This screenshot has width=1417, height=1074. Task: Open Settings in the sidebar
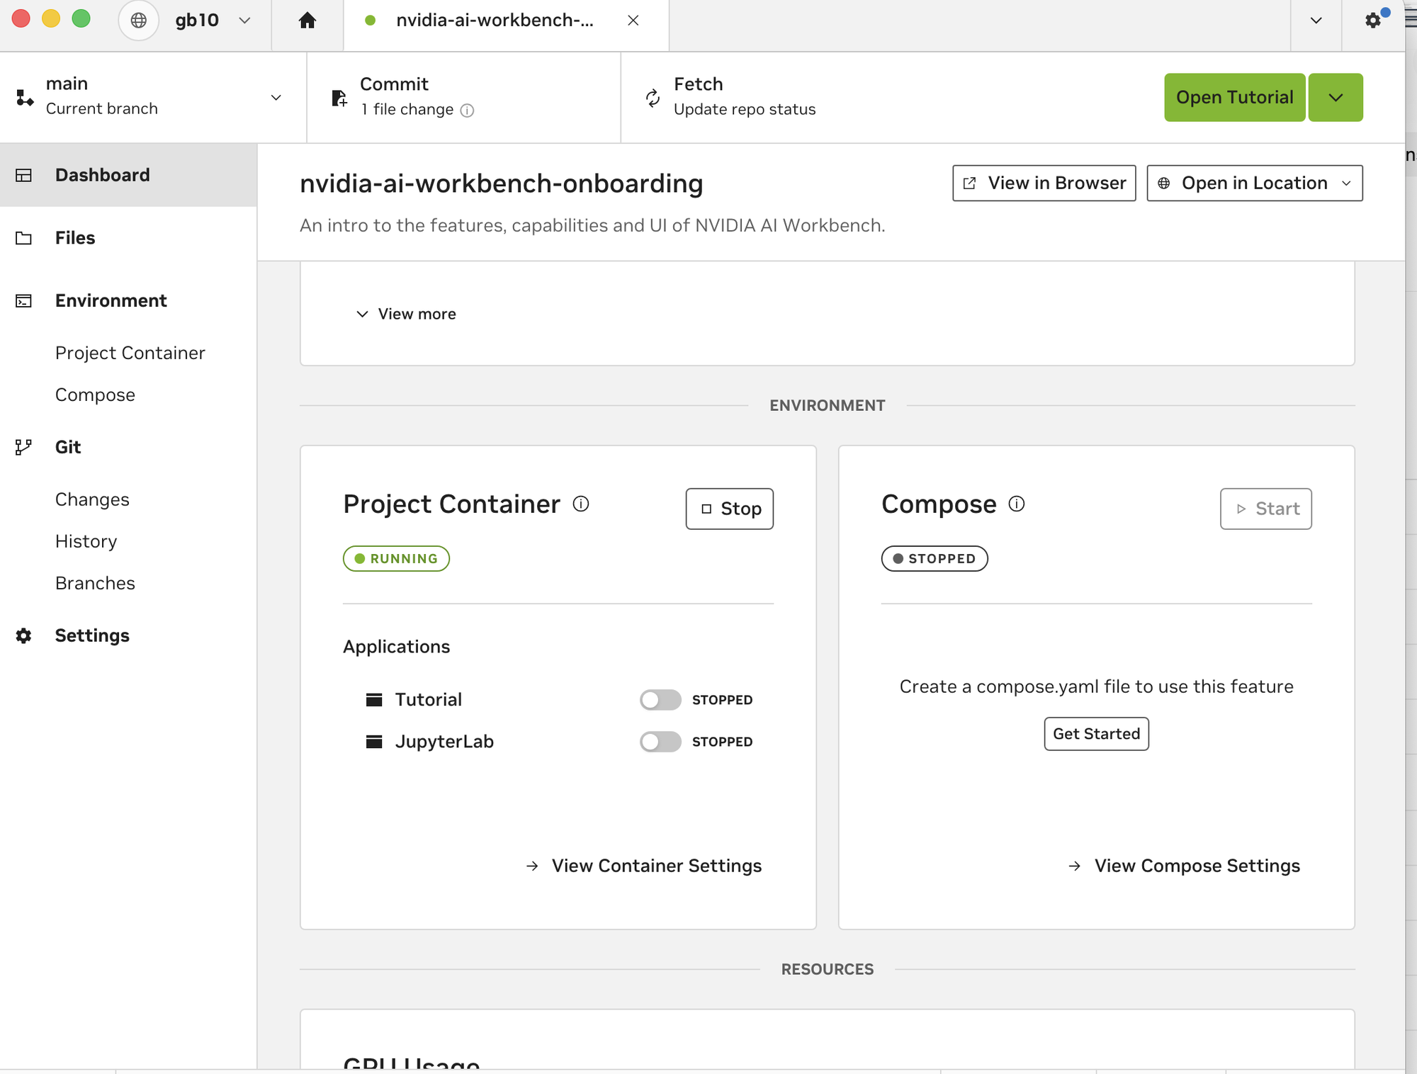coord(128,635)
